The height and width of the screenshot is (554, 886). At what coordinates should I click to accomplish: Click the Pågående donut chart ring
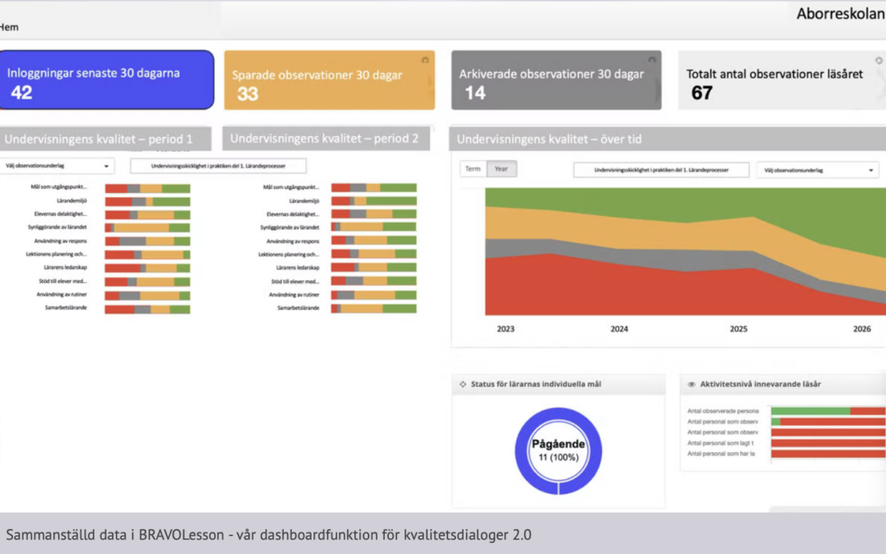(559, 486)
